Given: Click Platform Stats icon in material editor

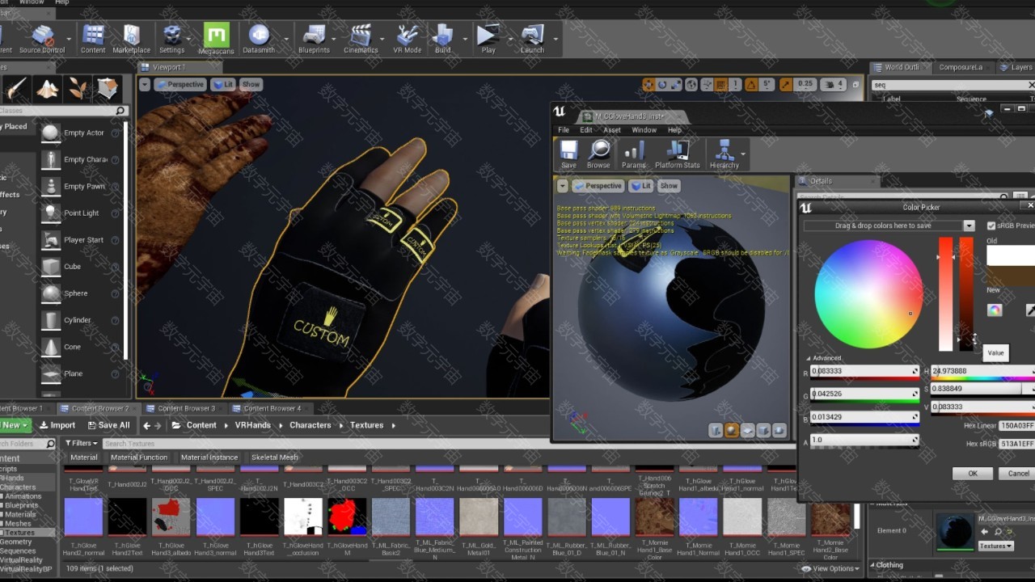Looking at the screenshot, I should tap(677, 154).
